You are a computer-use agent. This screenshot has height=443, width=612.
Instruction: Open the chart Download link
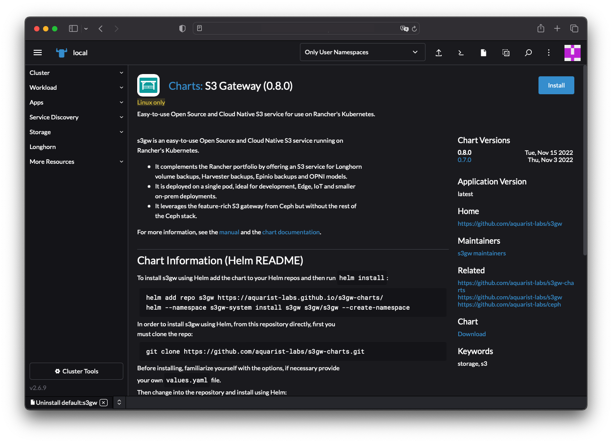click(471, 333)
